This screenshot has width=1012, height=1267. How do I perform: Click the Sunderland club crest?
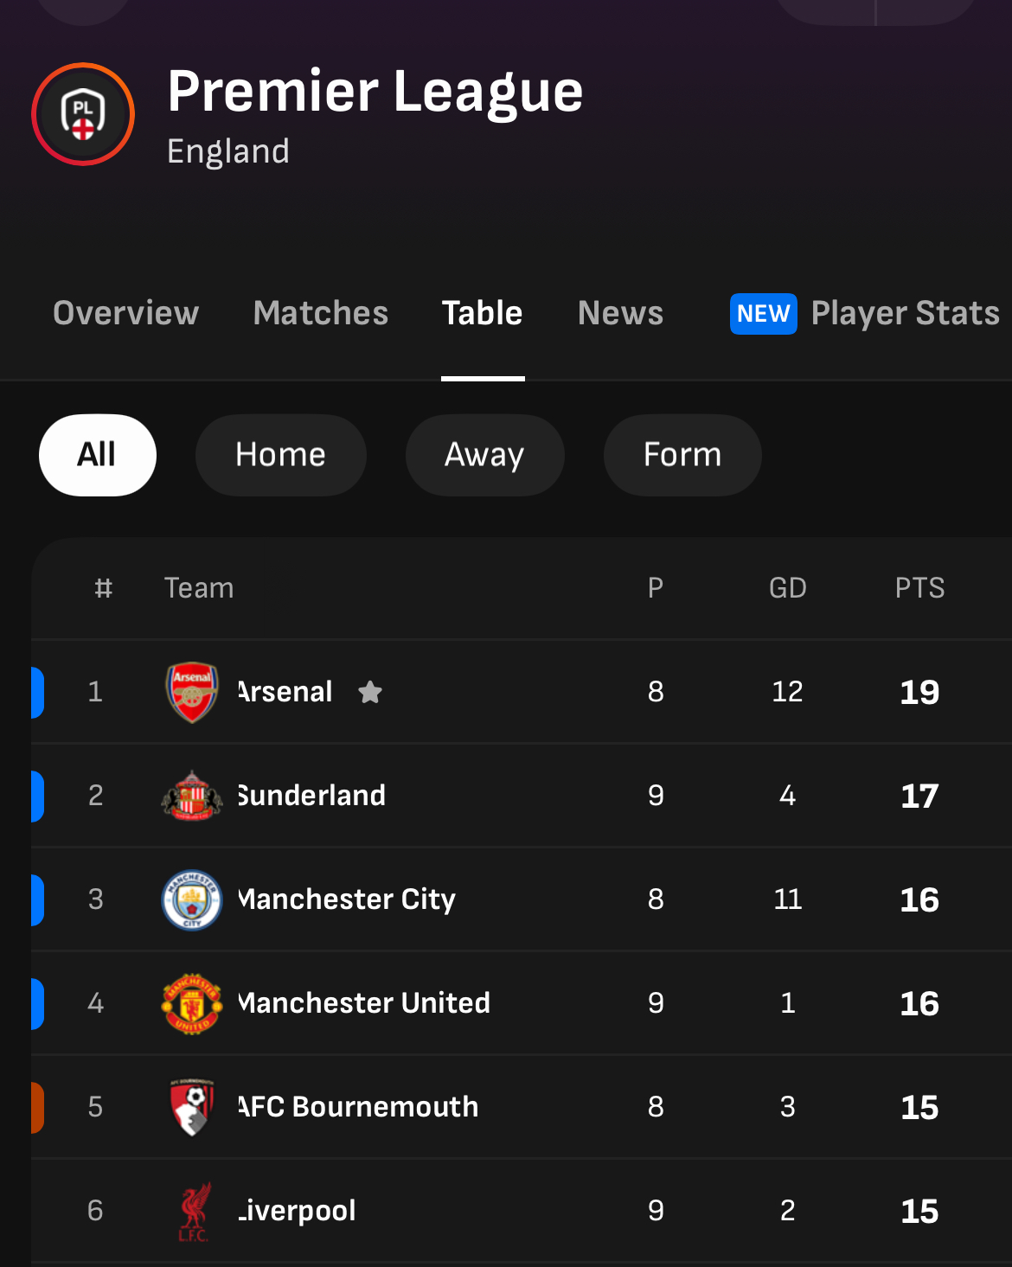pos(192,796)
